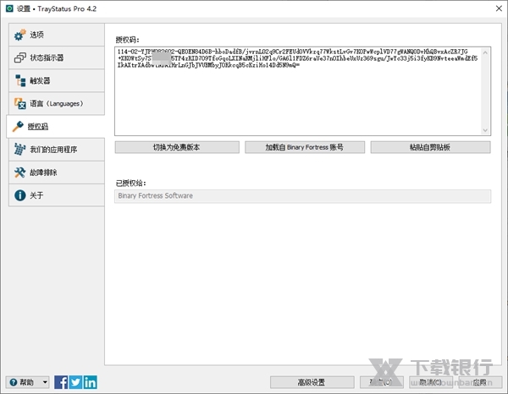
Task: Click the help question mark icon
Action: (x=14, y=382)
